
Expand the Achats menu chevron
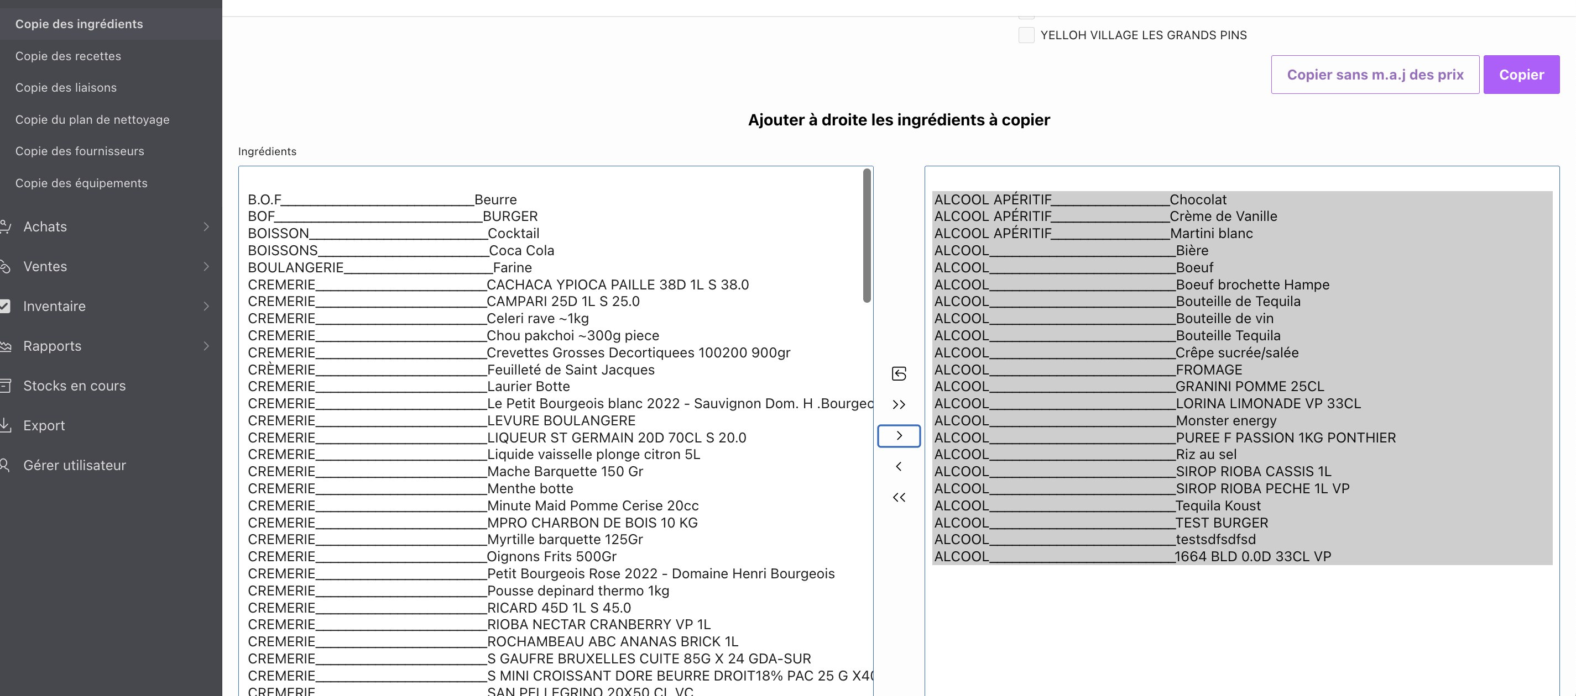[206, 226]
